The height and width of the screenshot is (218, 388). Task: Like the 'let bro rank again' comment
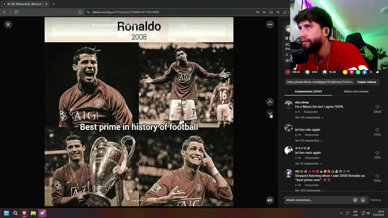click(377, 153)
